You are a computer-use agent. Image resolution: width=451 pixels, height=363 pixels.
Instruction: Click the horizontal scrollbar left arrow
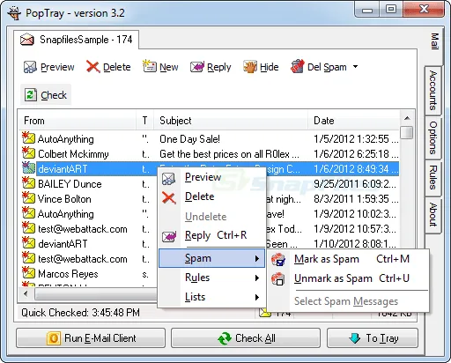tap(26, 293)
